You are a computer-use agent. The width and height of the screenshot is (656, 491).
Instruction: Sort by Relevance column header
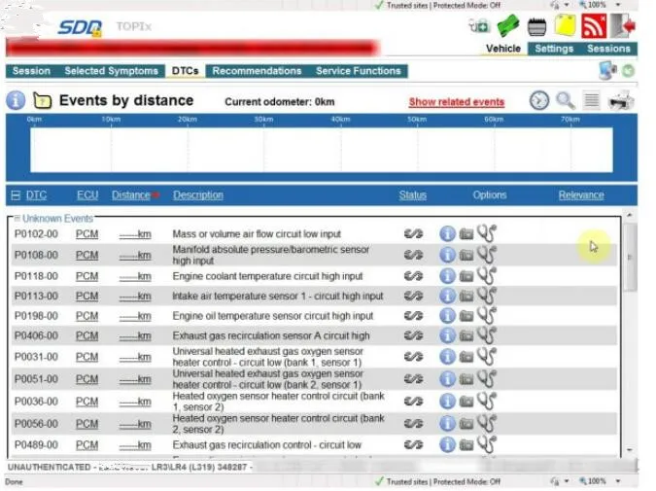(581, 195)
